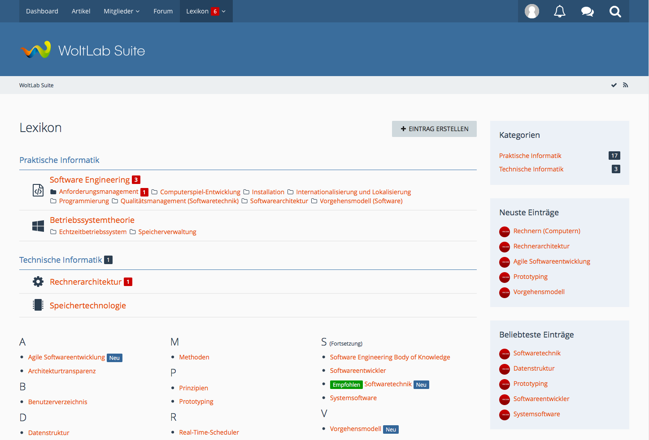
Task: Click the WoltLab Suite breadcrumb
Action: (x=36, y=85)
